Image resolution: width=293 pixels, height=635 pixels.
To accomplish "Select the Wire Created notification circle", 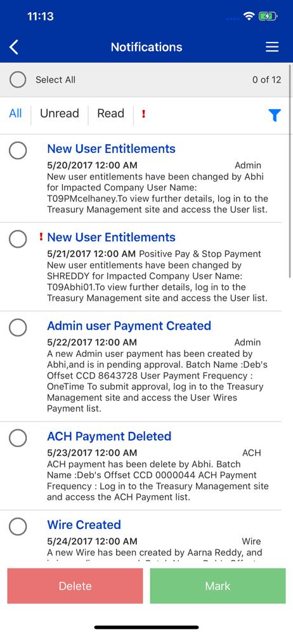I will (18, 526).
